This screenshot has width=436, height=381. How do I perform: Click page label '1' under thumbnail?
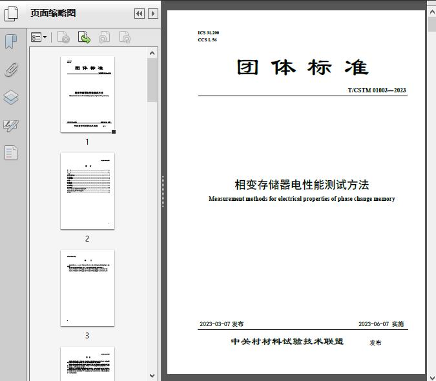click(87, 142)
